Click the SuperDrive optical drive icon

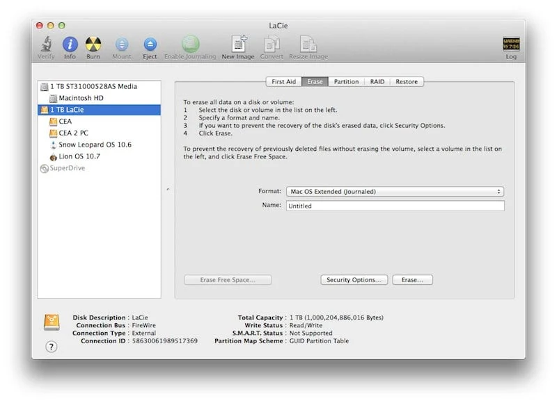[x=45, y=168]
